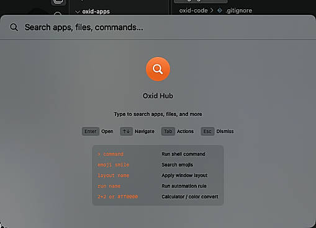This screenshot has width=316, height=228.
Task: Click the Tab key hint badge
Action: point(168,131)
